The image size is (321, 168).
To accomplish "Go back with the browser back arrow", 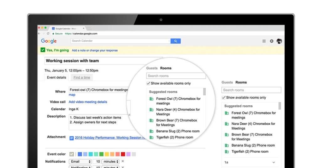I will 39,34.
